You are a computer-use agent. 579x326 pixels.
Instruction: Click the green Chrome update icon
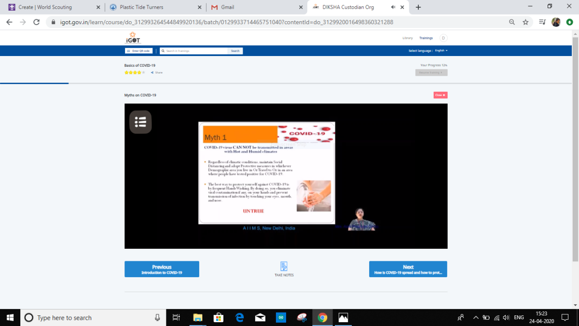[569, 22]
